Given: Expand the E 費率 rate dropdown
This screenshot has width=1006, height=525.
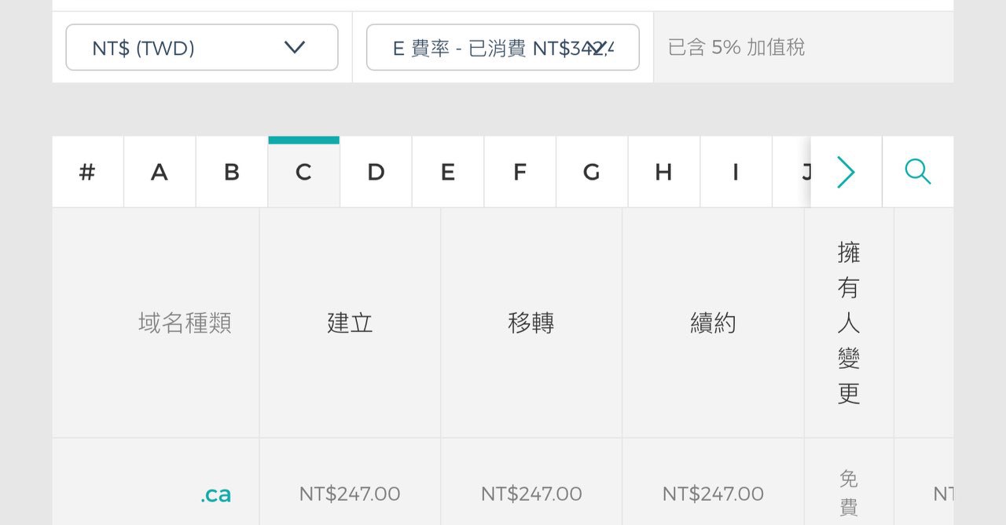Looking at the screenshot, I should tap(503, 48).
